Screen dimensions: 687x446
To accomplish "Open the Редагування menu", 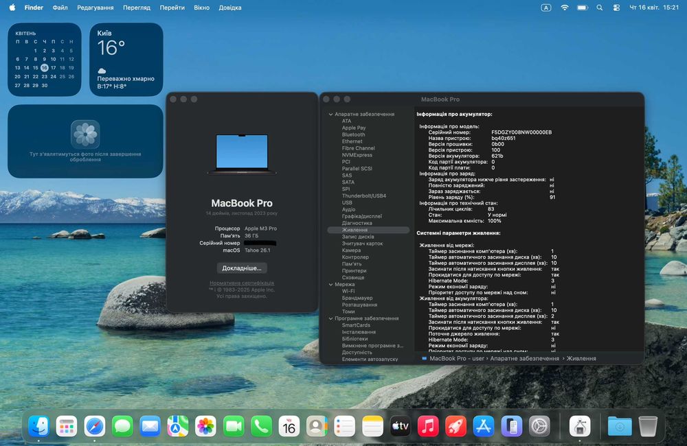I will pyautogui.click(x=95, y=8).
